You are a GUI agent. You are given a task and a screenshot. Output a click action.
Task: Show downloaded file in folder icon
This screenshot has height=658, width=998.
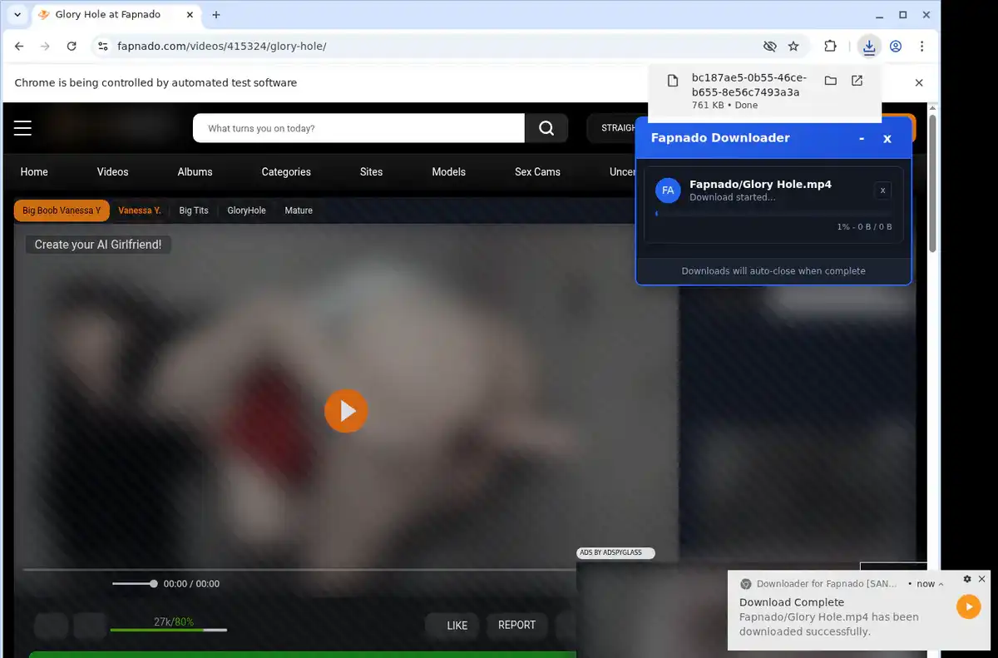(830, 81)
